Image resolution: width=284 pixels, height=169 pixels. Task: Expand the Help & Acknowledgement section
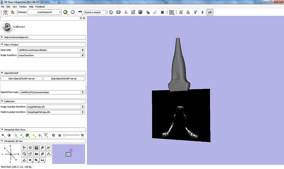[x=43, y=37]
